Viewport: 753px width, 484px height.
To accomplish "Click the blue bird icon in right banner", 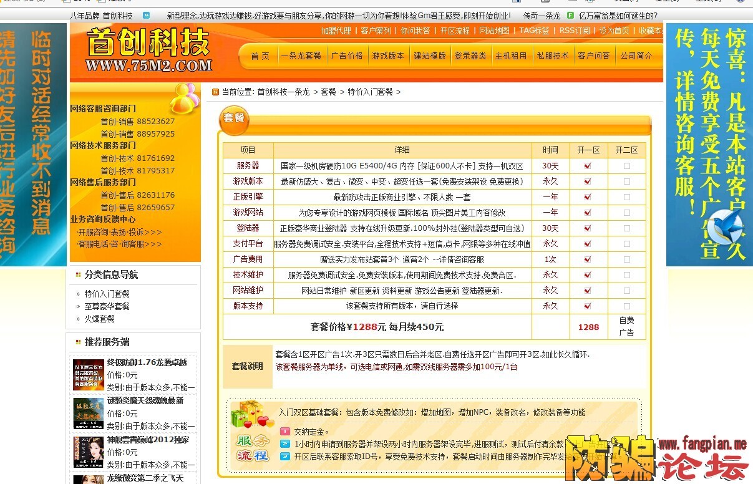I will tap(727, 226).
